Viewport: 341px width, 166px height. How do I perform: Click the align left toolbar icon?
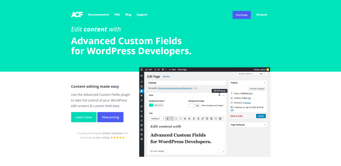189,119
